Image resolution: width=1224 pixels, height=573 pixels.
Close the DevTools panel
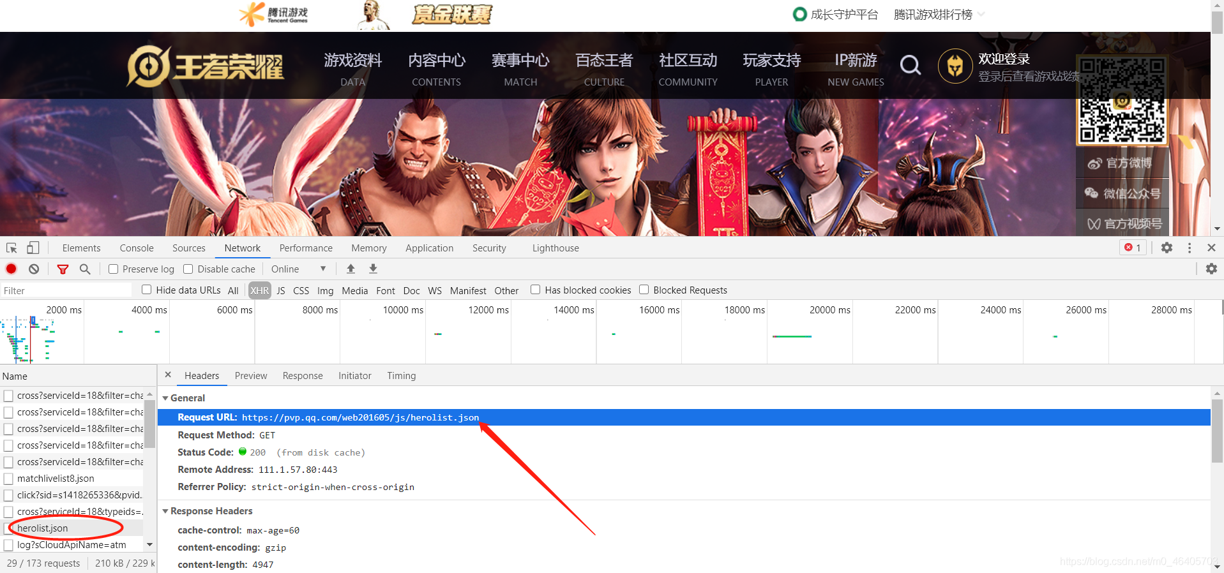tap(1211, 248)
